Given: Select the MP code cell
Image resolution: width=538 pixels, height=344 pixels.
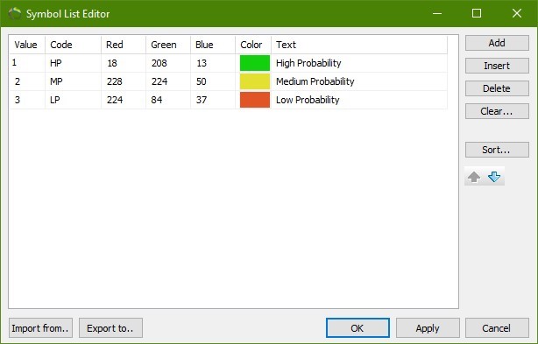Looking at the screenshot, I should pos(73,81).
